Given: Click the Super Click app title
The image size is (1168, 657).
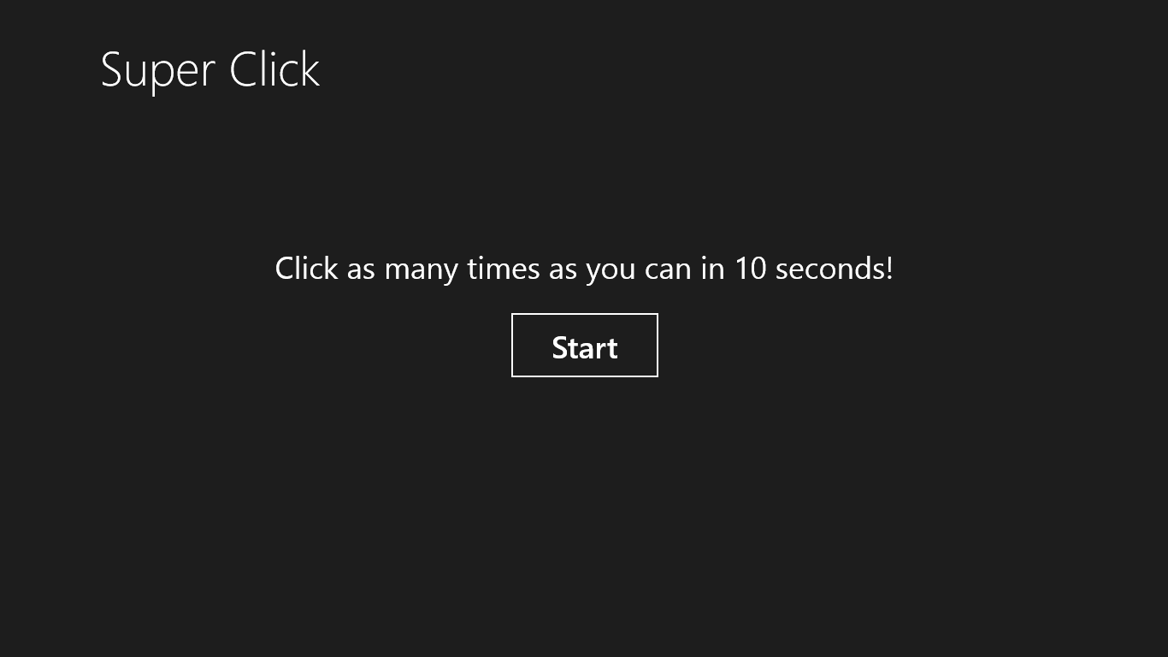Looking at the screenshot, I should coord(210,69).
